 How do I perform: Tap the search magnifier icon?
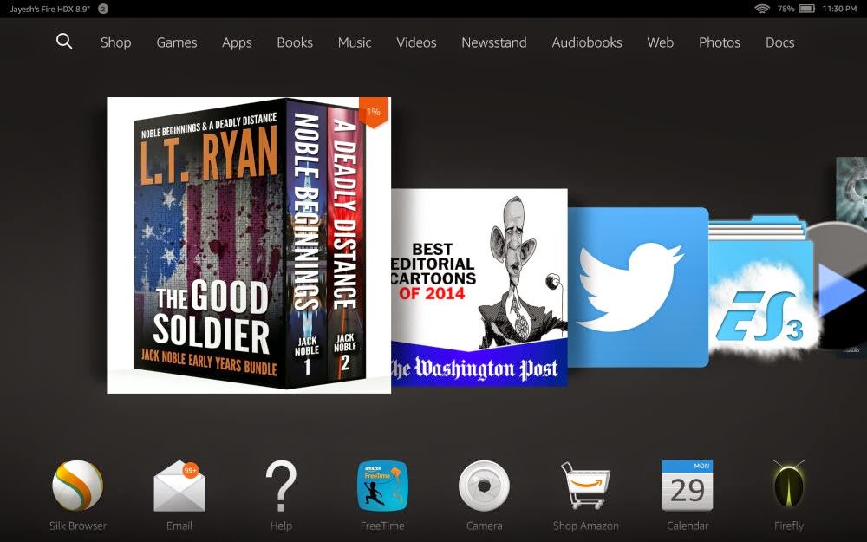pos(64,42)
